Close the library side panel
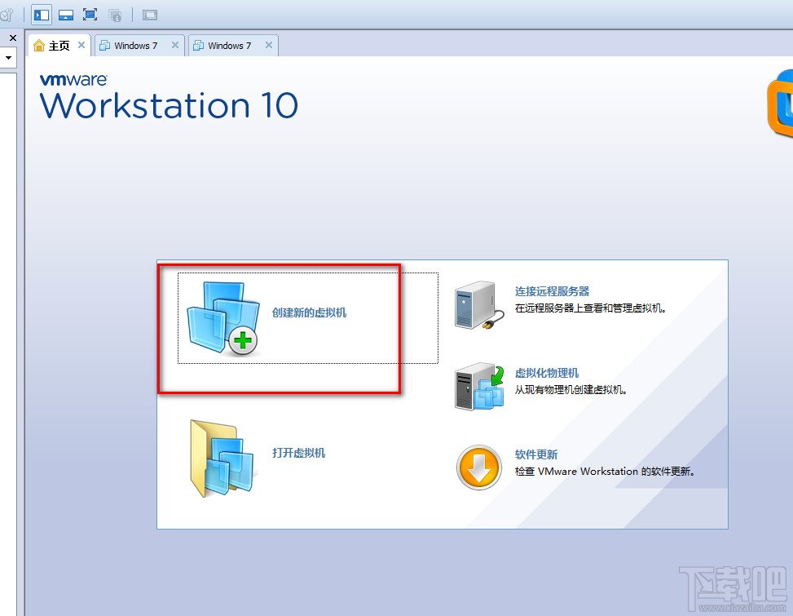Screen dimensions: 793x616 [x=13, y=38]
